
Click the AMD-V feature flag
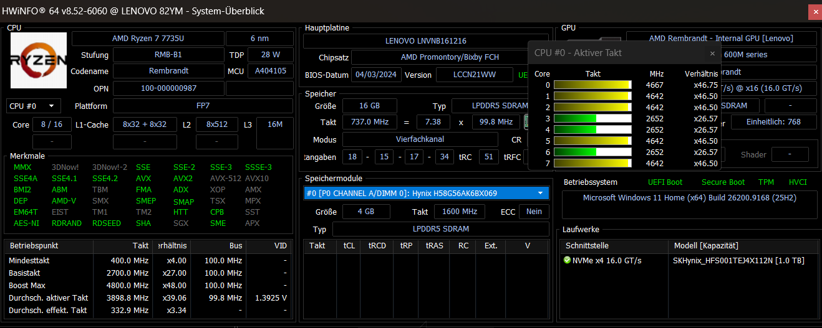[64, 201]
